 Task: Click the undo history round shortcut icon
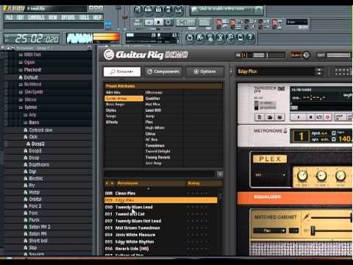coord(190,38)
